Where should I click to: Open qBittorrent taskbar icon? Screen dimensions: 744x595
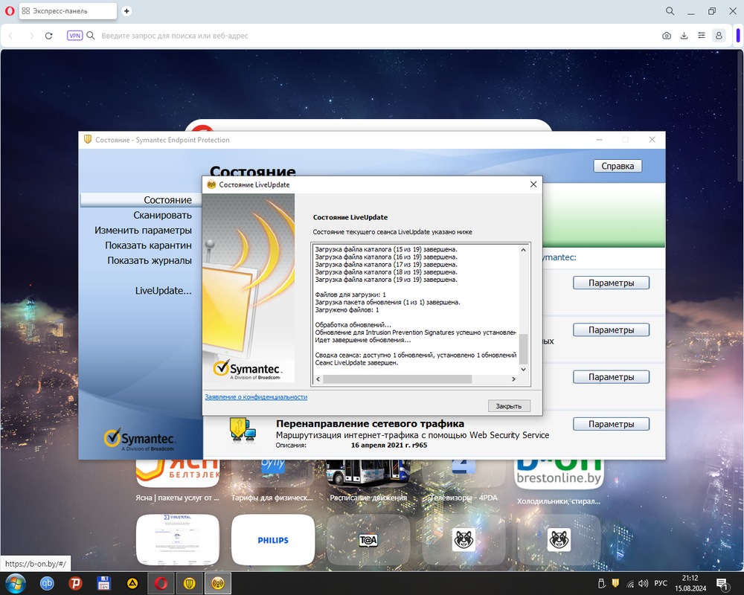[x=47, y=584]
